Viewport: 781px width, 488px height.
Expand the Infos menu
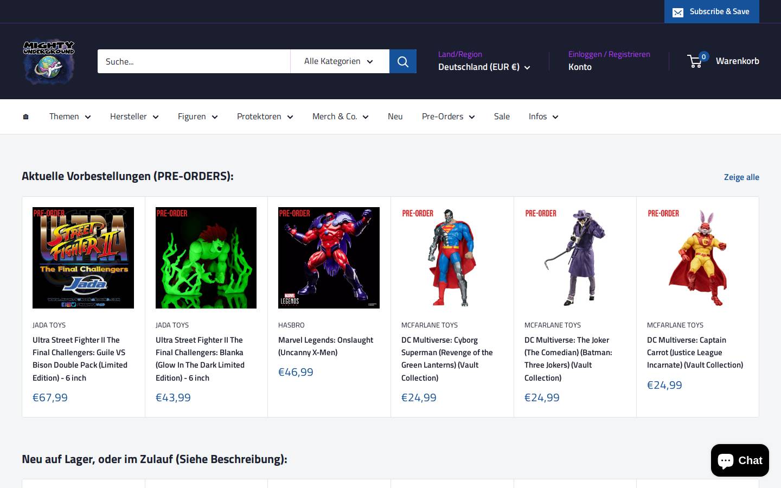coord(543,117)
